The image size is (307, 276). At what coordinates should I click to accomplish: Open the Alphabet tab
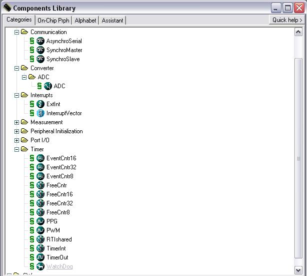86,21
